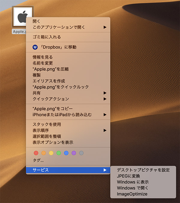The image size is (180, 203).
Task: Expand the arrow beside クイックアクション
Action: [105, 99]
